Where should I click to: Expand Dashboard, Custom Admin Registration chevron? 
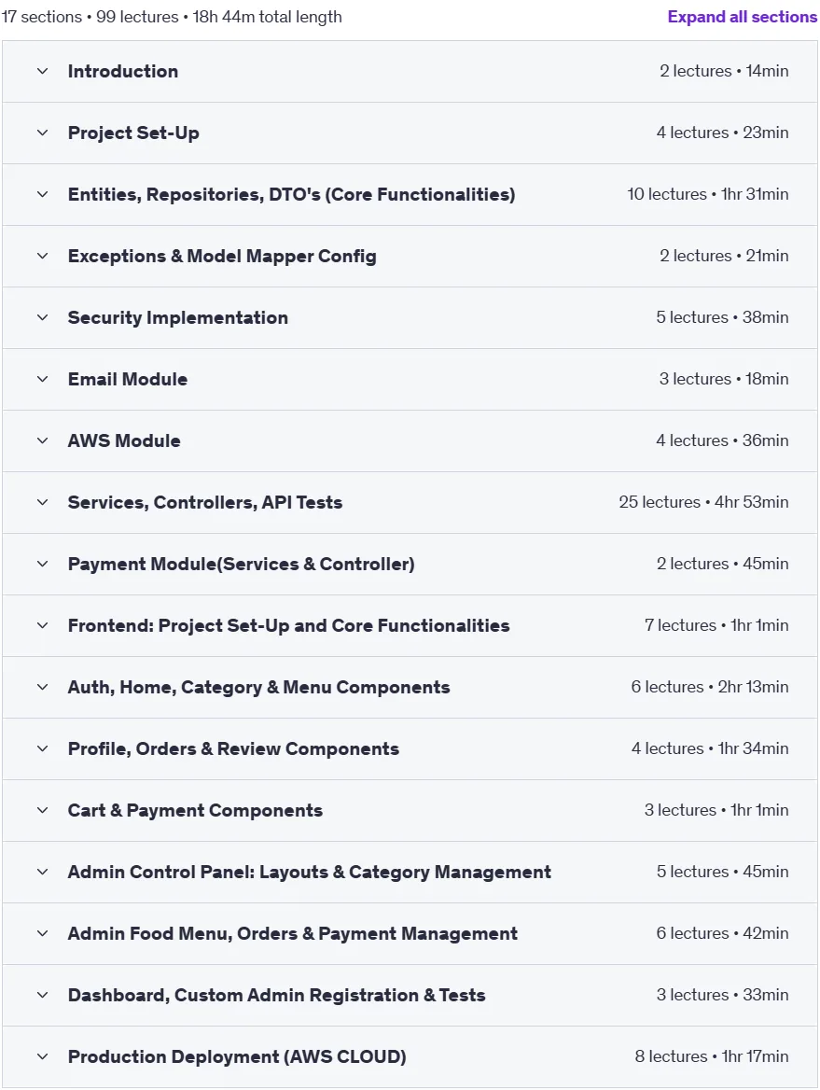(x=42, y=995)
